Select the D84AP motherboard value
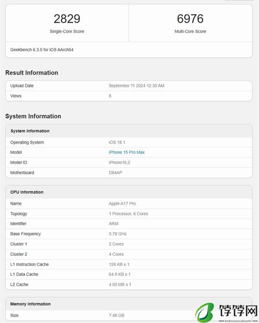This screenshot has height=323, width=259. [x=115, y=173]
